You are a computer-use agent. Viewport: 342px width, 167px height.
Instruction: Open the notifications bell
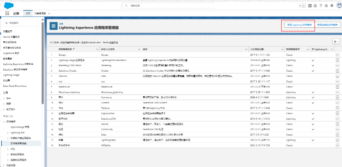(332, 6)
